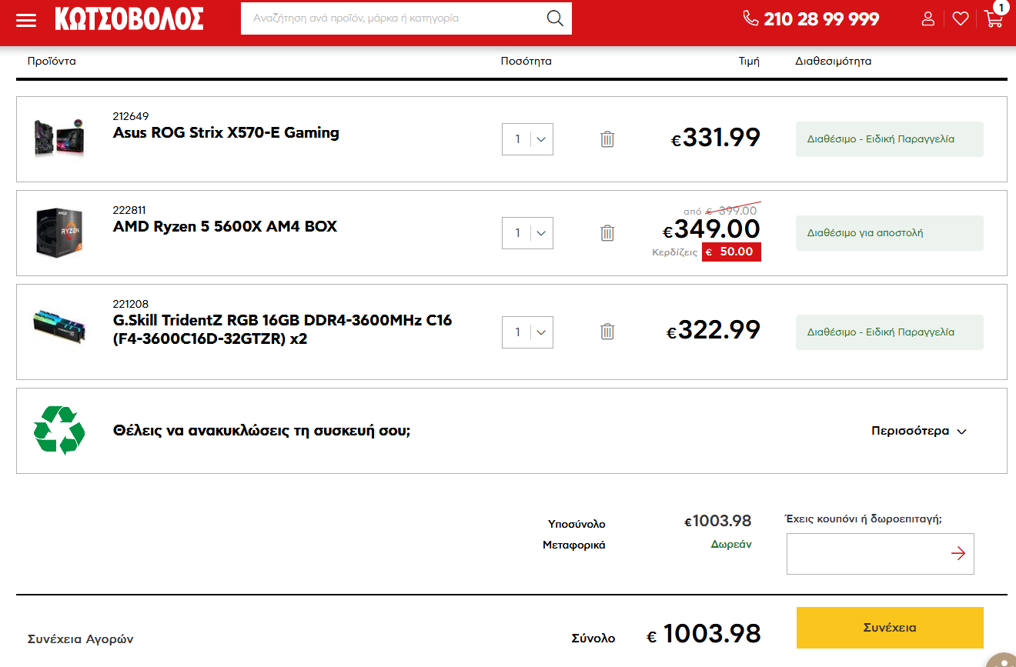
Task: Click the Asus motherboard thumbnail
Action: pyautogui.click(x=59, y=138)
